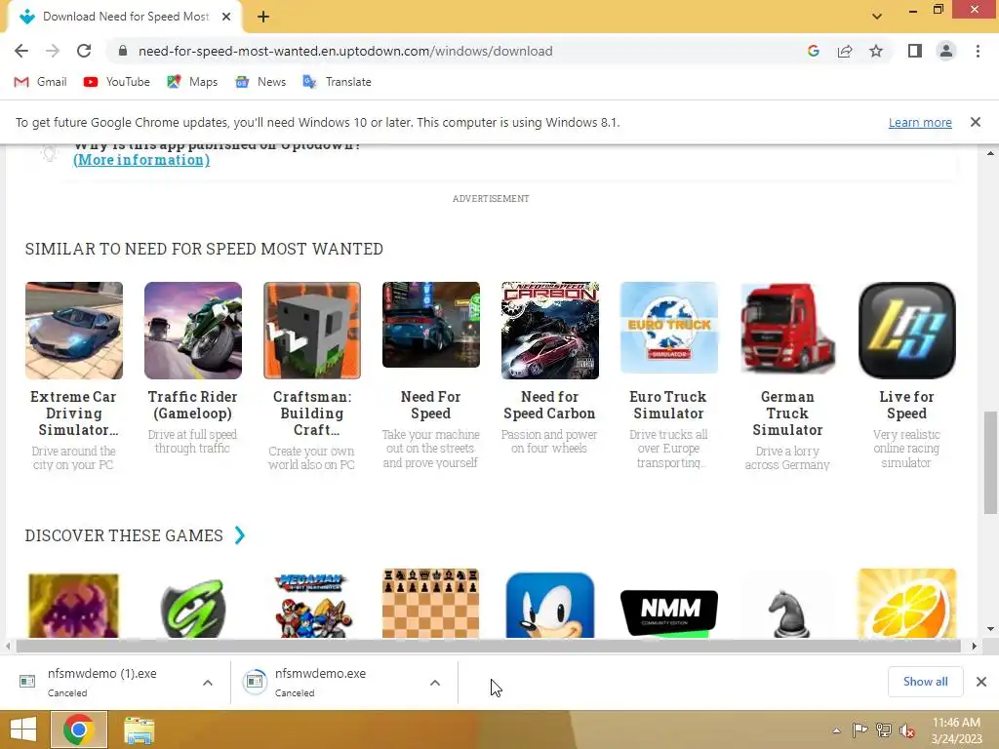Click the forward navigation arrow
Viewport: 999px width, 749px height.
(x=53, y=51)
